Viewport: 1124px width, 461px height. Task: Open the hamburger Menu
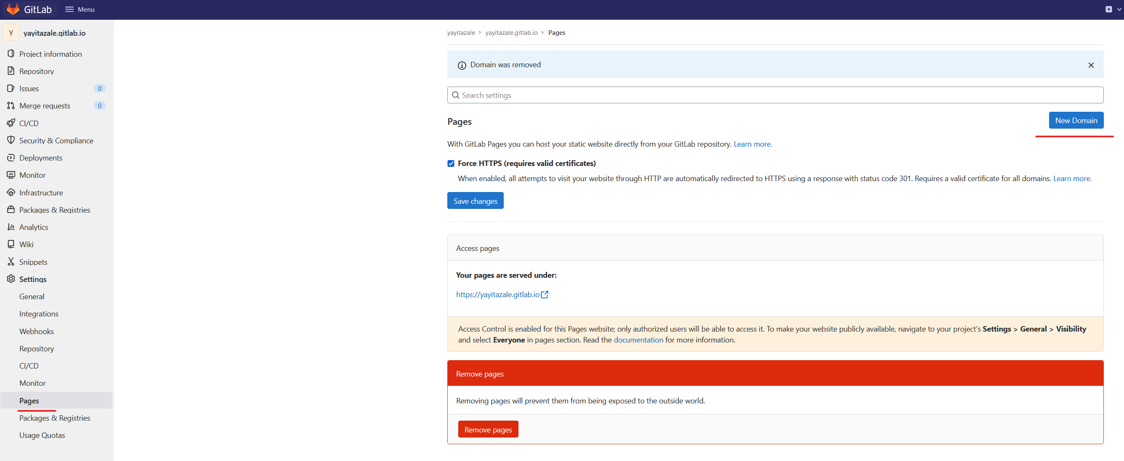coord(80,9)
